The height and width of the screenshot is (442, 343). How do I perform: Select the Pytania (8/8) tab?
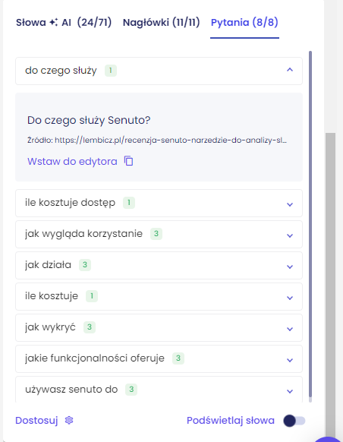tap(244, 22)
